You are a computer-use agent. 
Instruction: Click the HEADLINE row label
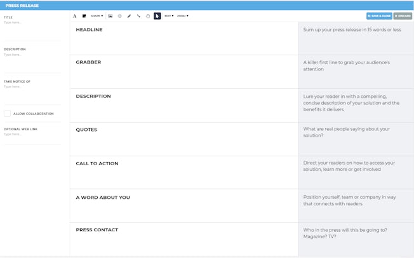click(x=89, y=30)
